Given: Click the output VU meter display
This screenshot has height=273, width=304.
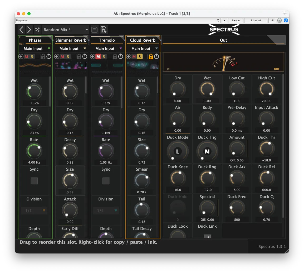Looking at the screenshot, I should pyautogui.click(x=224, y=62).
